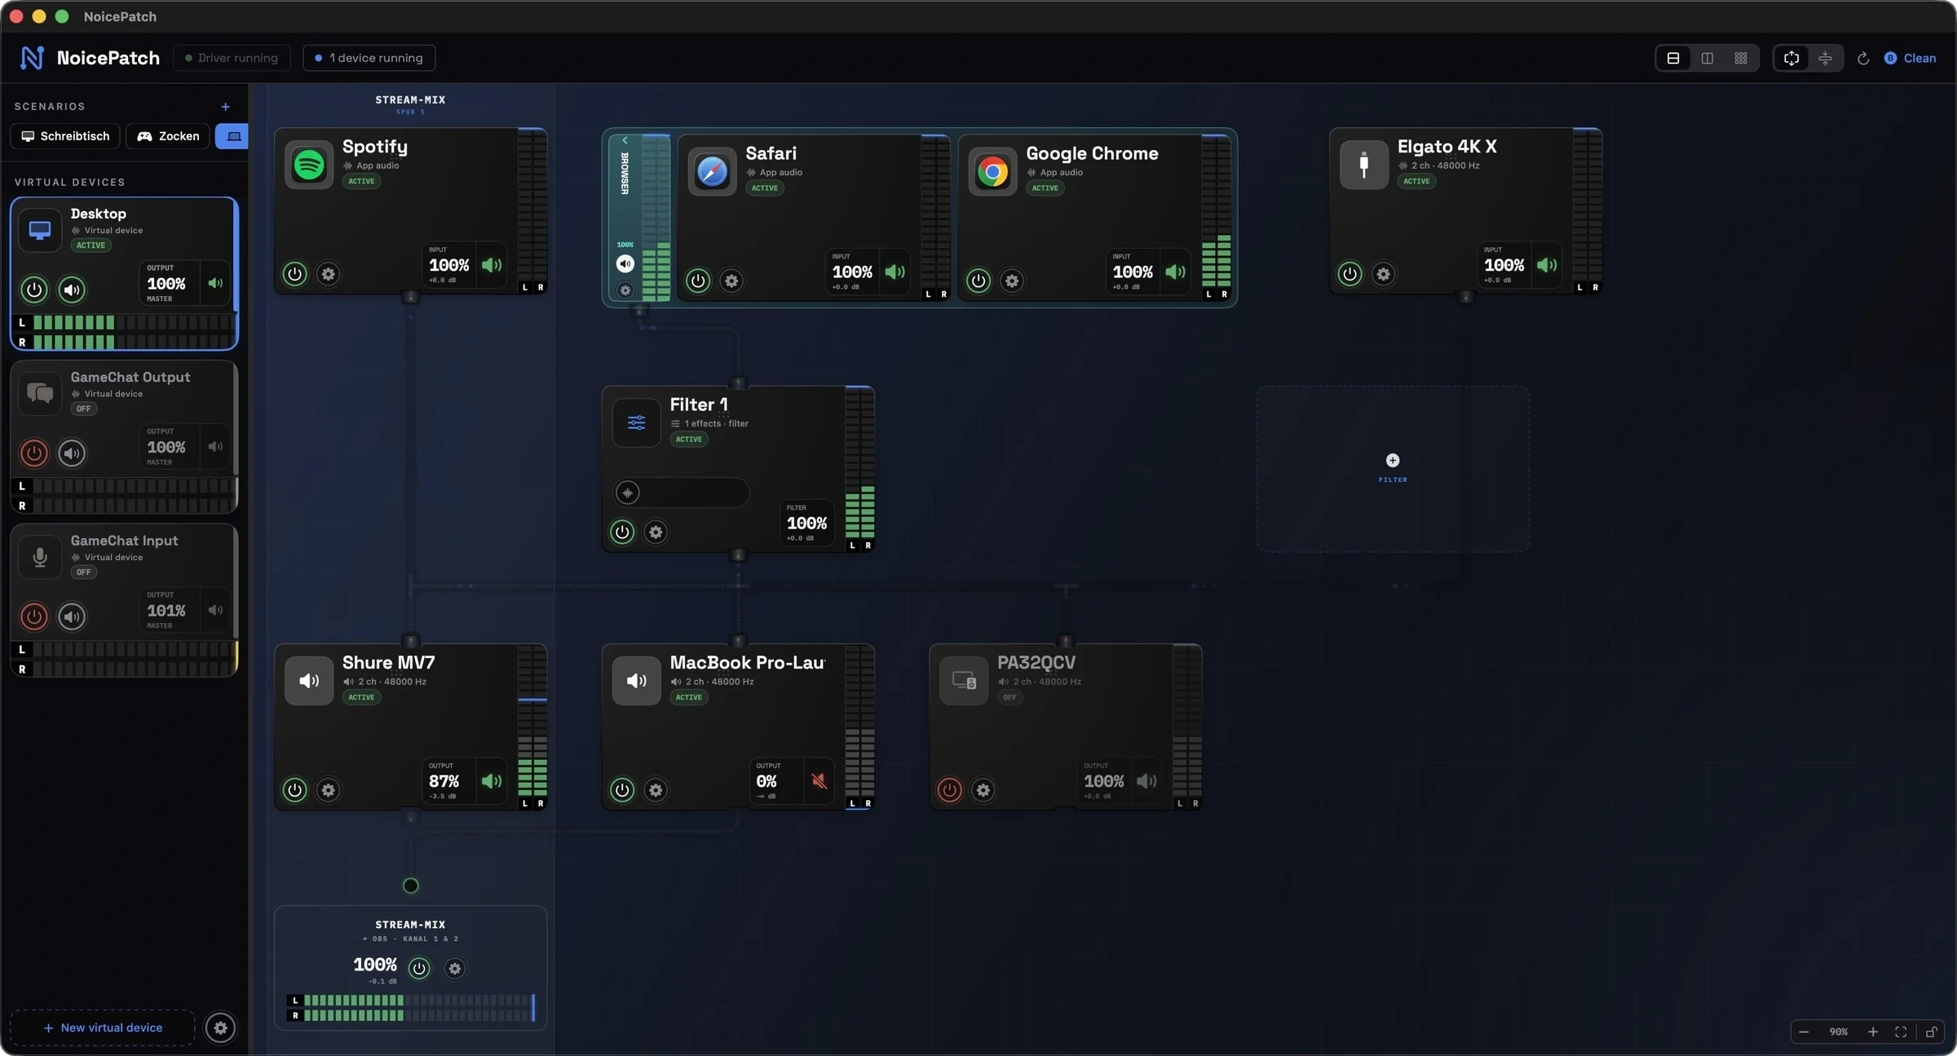Click Shure MV7 output 87% volume value
Image resolution: width=1957 pixels, height=1056 pixels.
(444, 781)
